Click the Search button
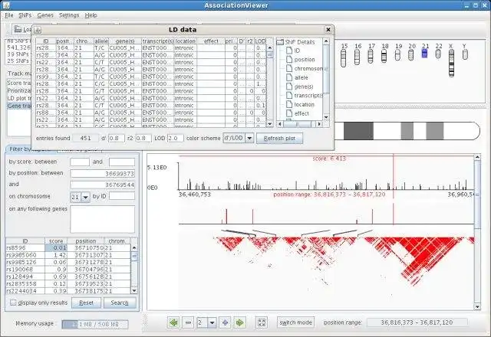Screen dimensions: 491x337 click(x=120, y=303)
